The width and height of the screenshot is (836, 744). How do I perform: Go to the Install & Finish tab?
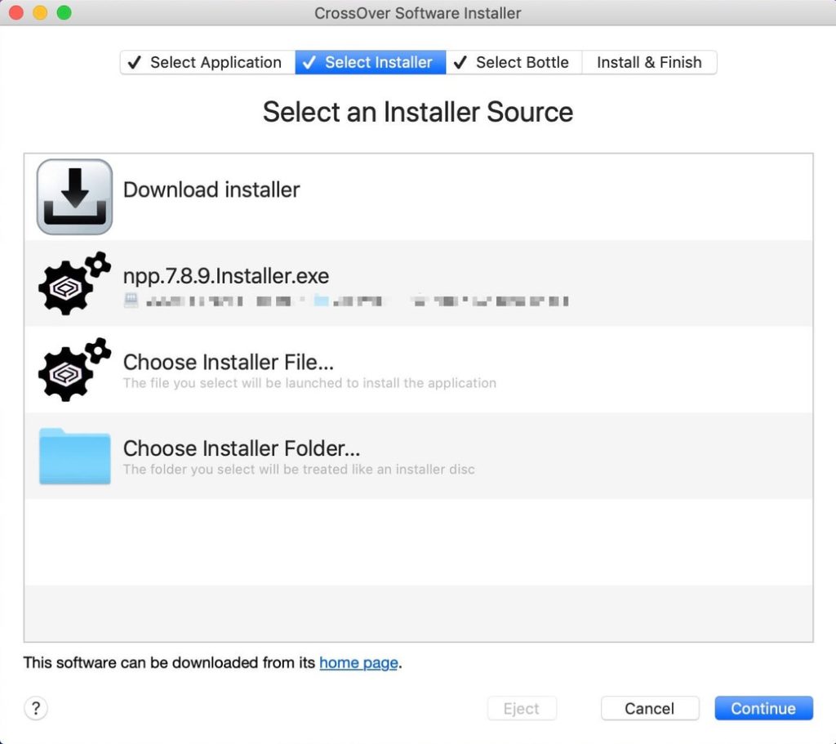click(x=649, y=62)
